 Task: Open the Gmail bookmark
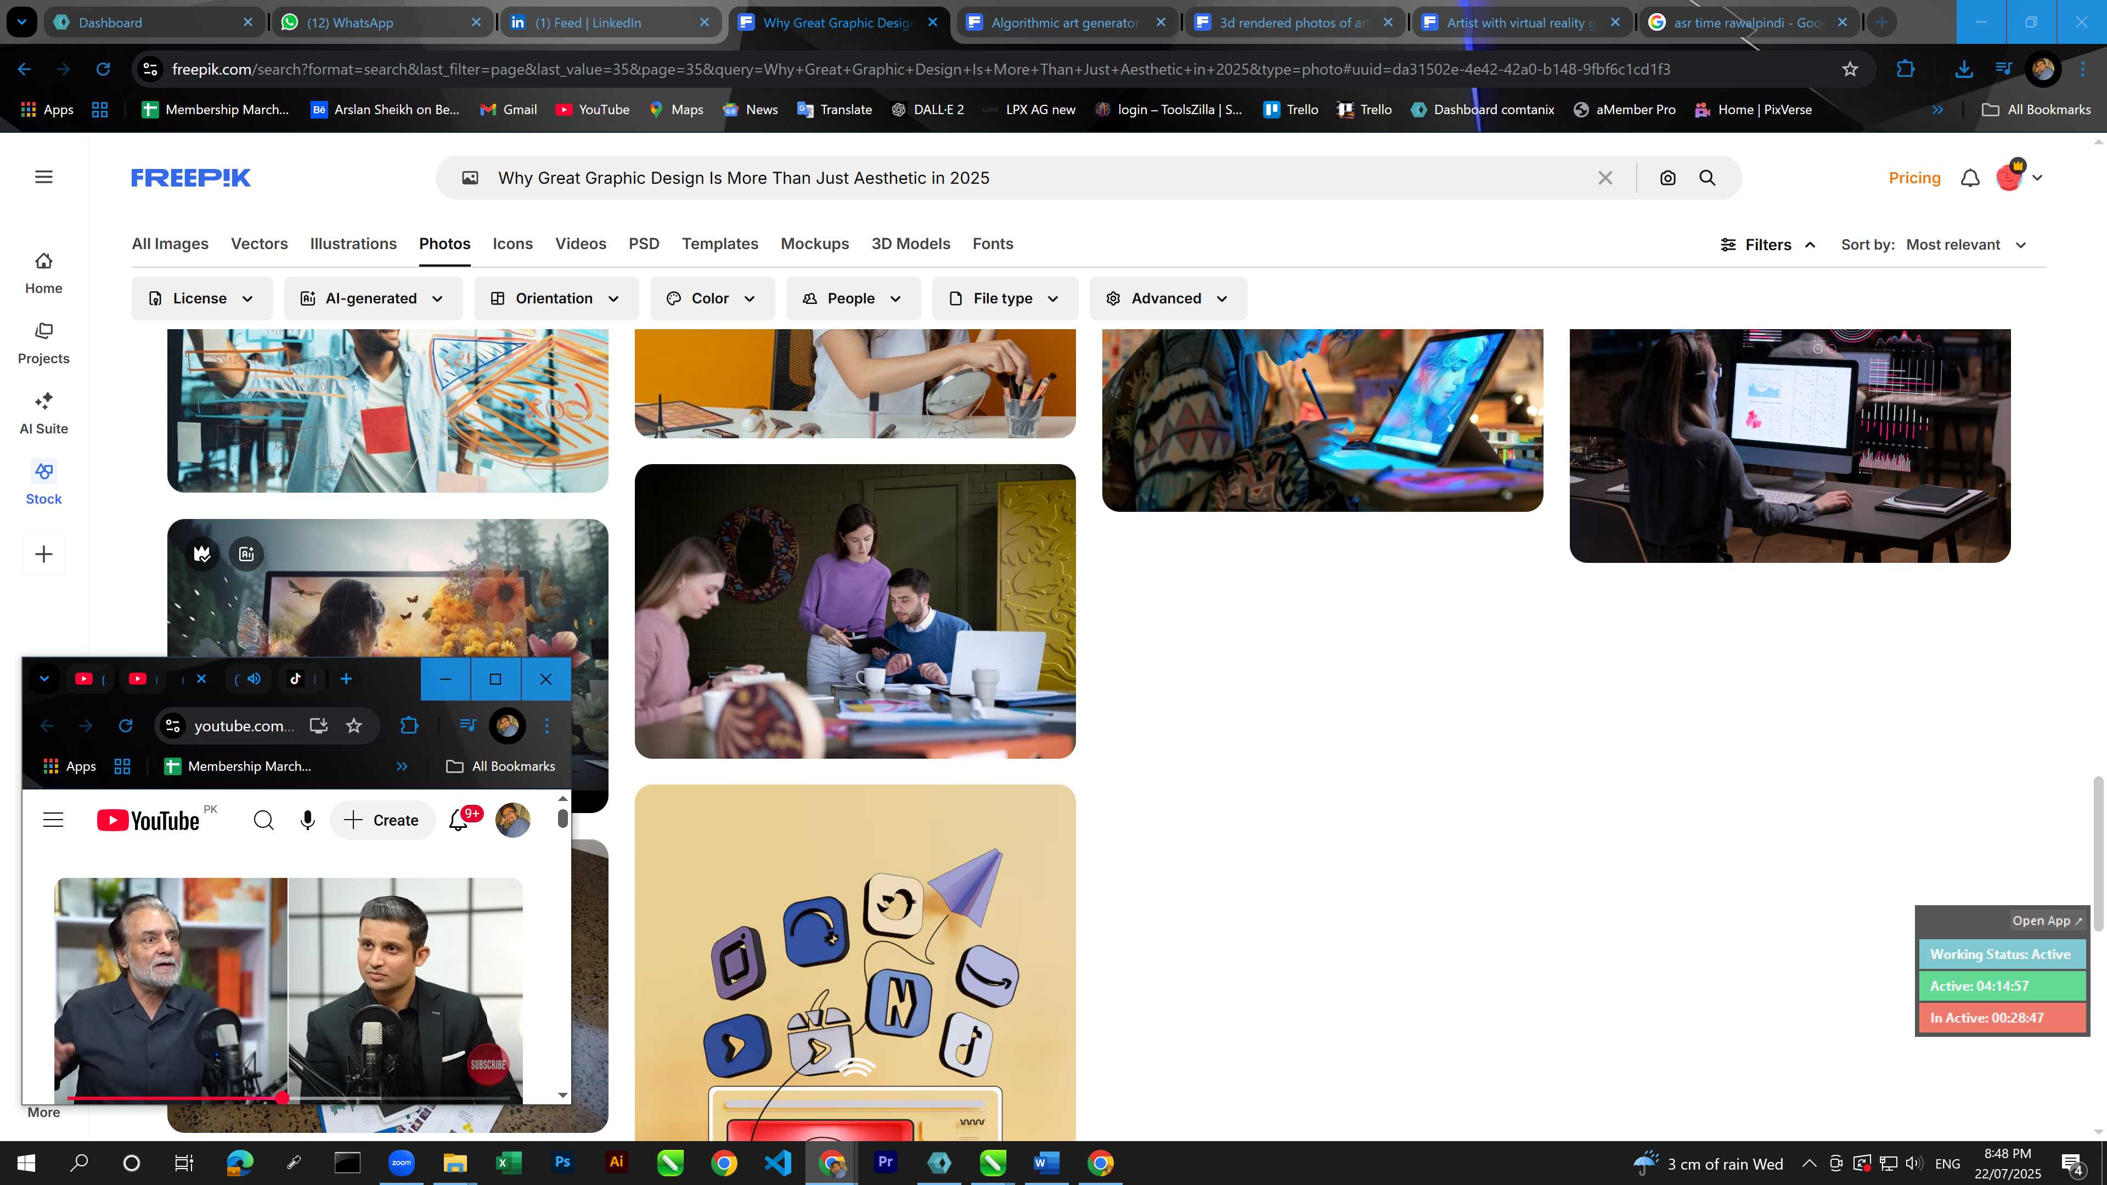point(508,110)
